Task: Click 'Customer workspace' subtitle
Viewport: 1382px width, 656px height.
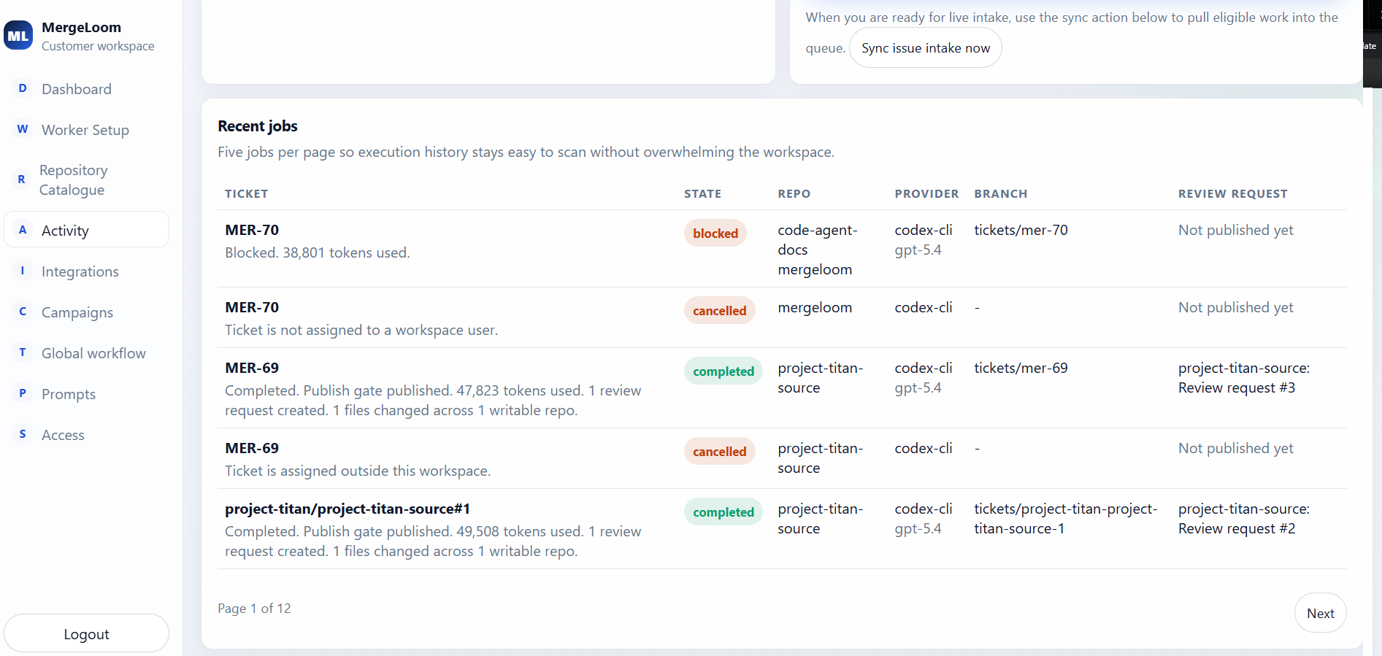Action: tap(98, 46)
